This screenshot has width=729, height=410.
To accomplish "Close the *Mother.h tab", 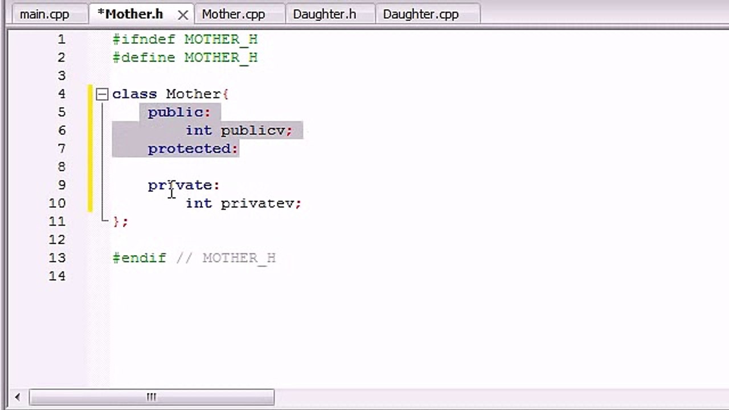I will click(183, 15).
